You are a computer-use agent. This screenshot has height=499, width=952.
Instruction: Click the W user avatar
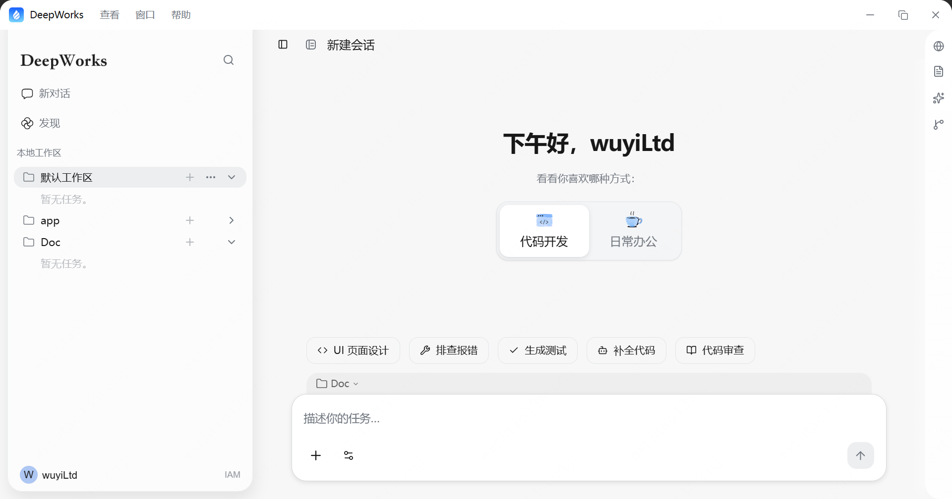click(29, 475)
